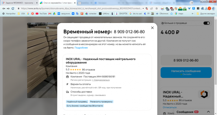The width and height of the screenshot is (217, 115).
Task: Expand the address bar suggestions arrow
Action: 143,8
